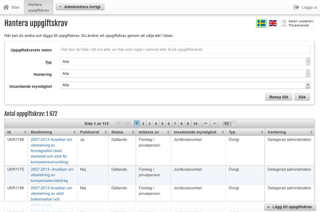Sort by Status column arrows
The width and height of the screenshot is (320, 212).
pyautogui.click(x=133, y=132)
